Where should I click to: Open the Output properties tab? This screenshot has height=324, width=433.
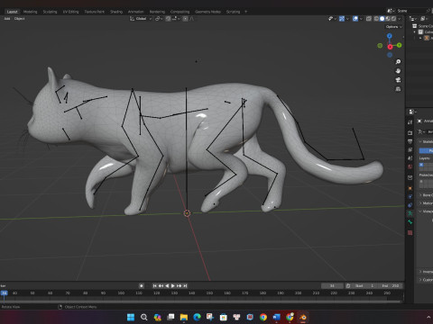pyautogui.click(x=410, y=141)
